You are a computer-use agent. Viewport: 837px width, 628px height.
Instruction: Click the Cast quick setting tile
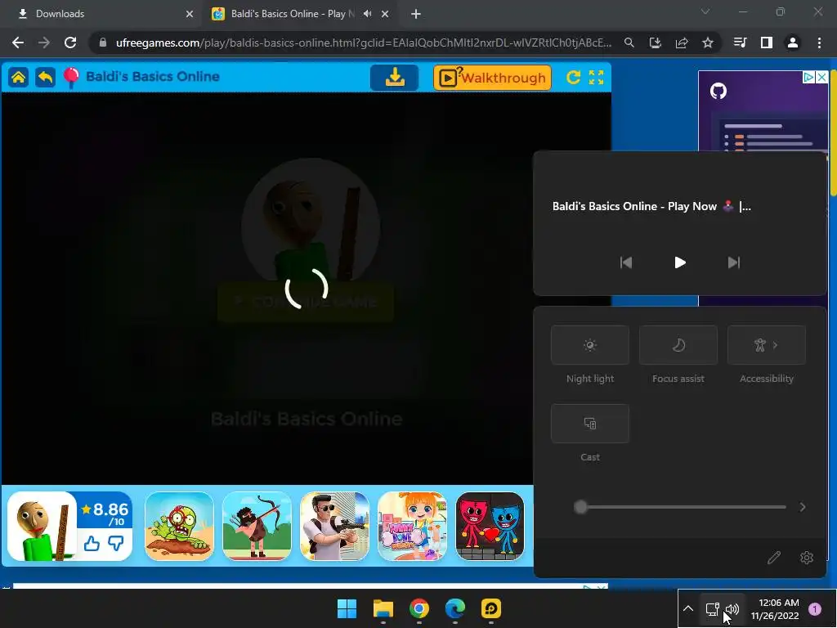tap(590, 424)
